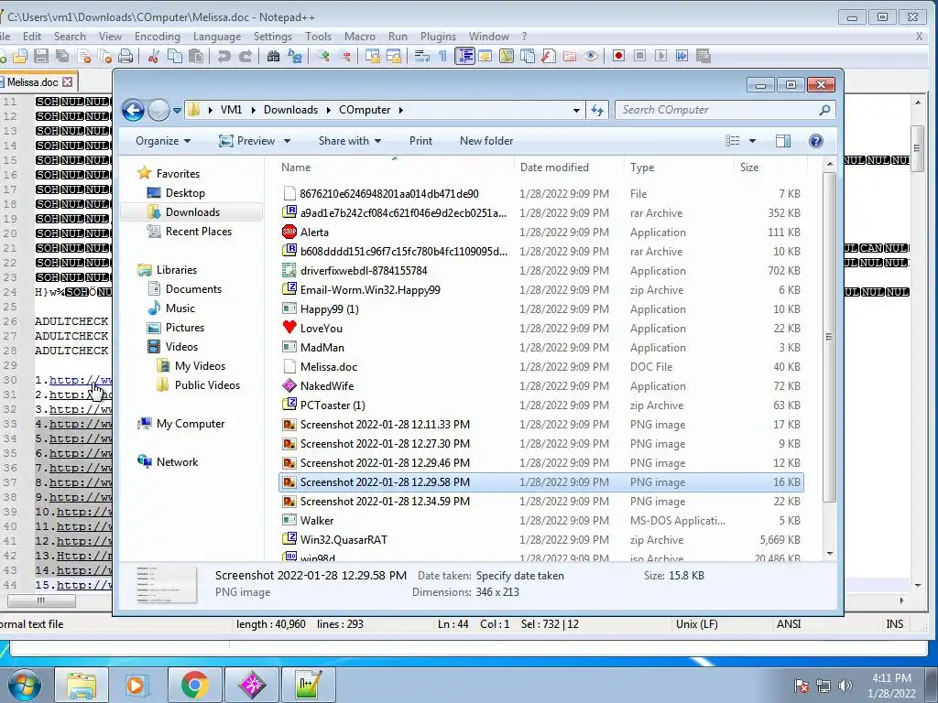Select the LoveYou application file

(322, 329)
